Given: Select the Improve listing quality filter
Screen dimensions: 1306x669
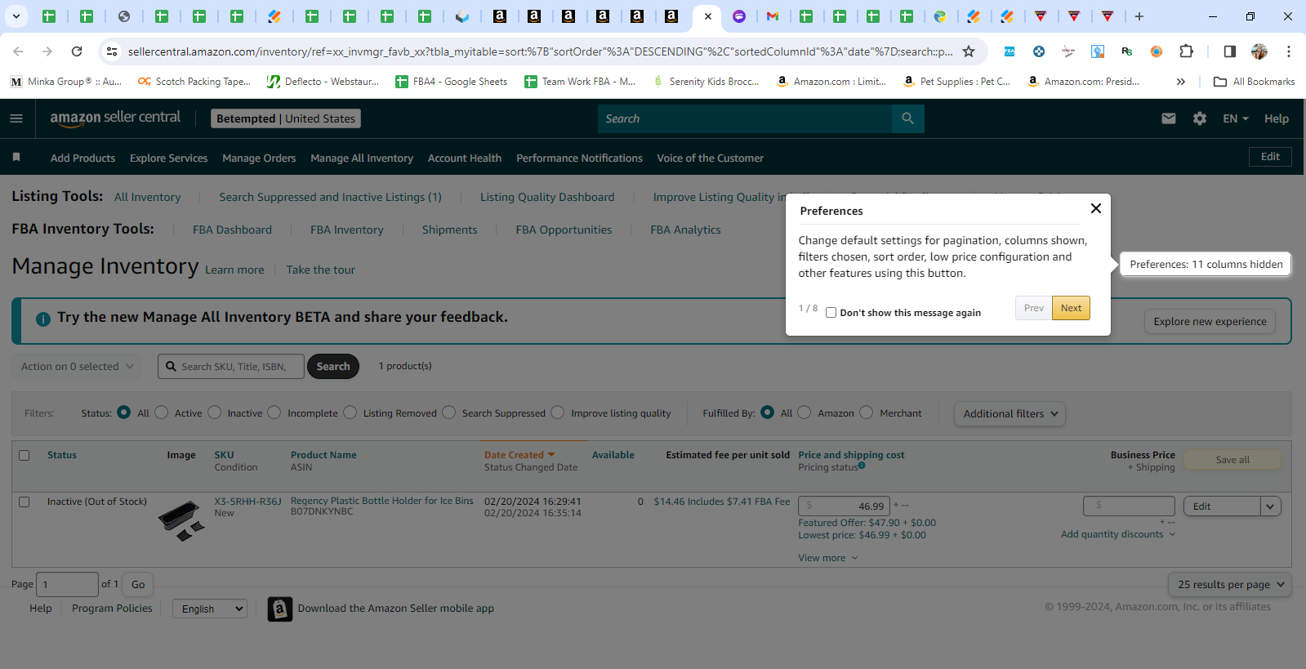Looking at the screenshot, I should 558,413.
